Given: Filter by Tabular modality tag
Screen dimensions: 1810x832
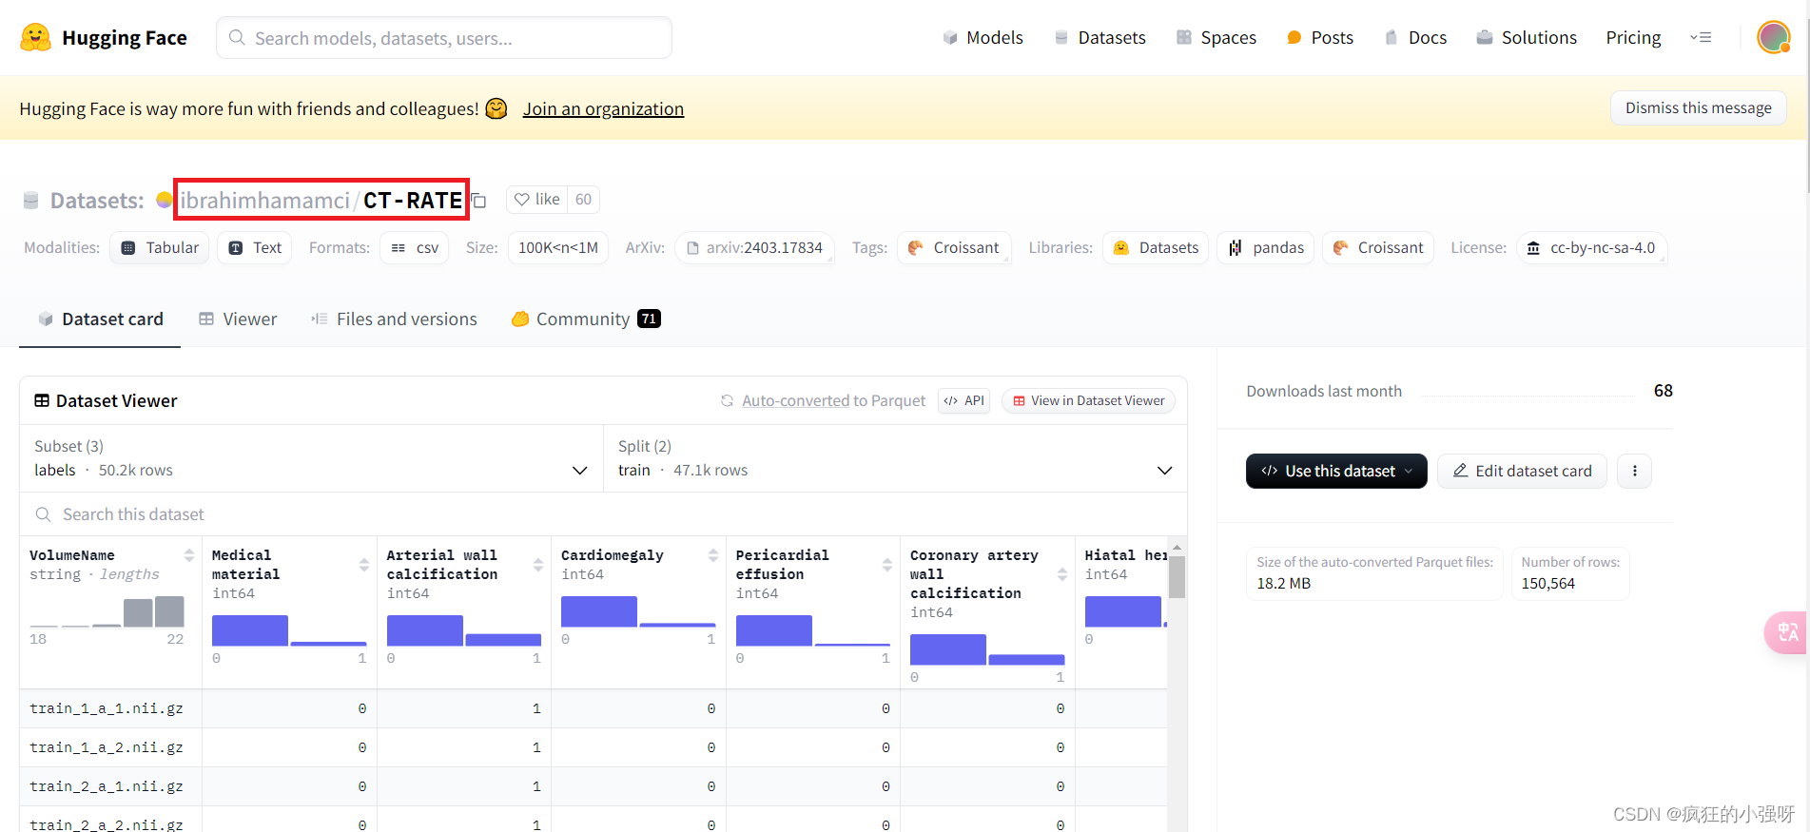Looking at the screenshot, I should 160,248.
